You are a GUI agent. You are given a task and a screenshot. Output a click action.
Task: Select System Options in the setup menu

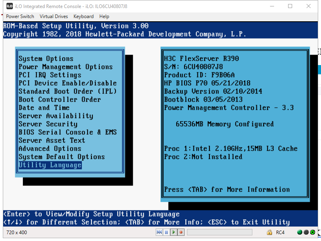pos(46,58)
